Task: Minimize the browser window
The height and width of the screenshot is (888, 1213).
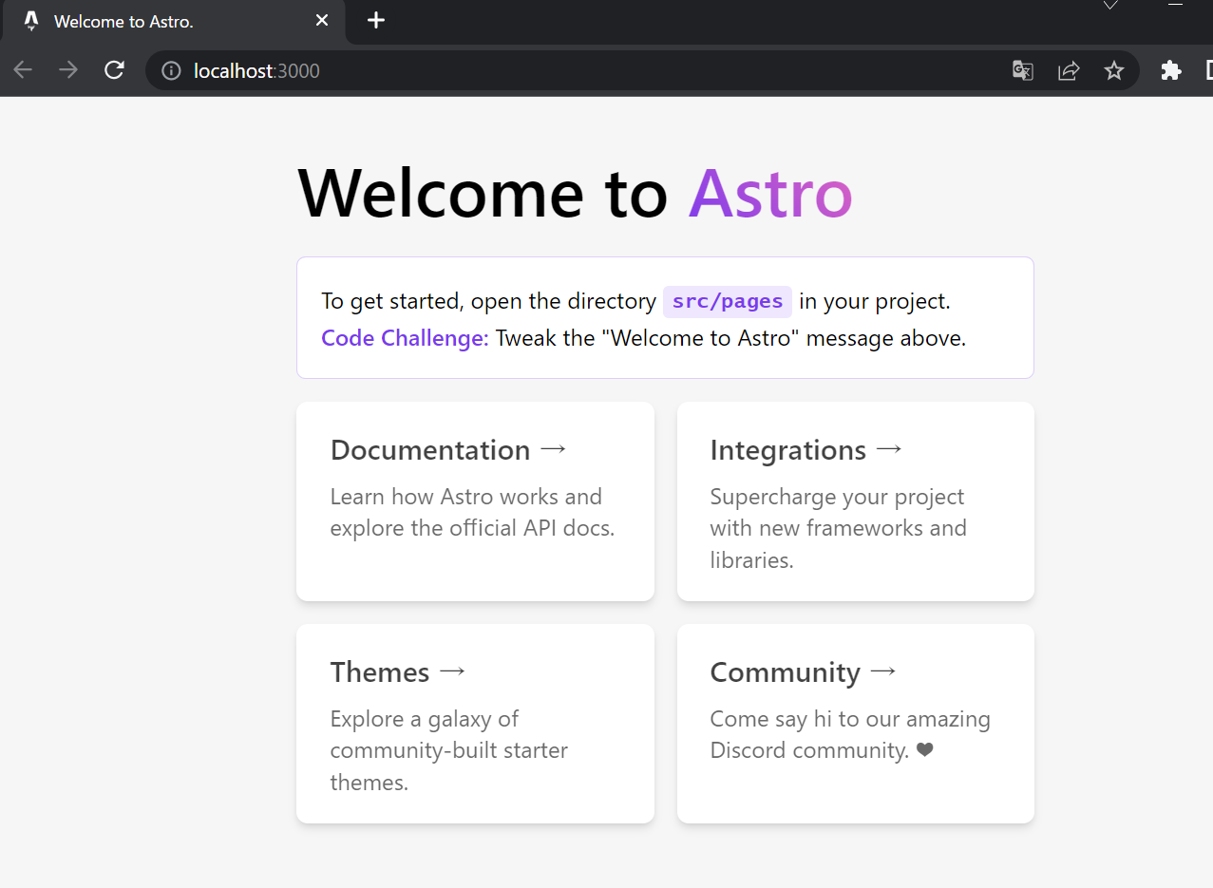Action: click(1176, 4)
